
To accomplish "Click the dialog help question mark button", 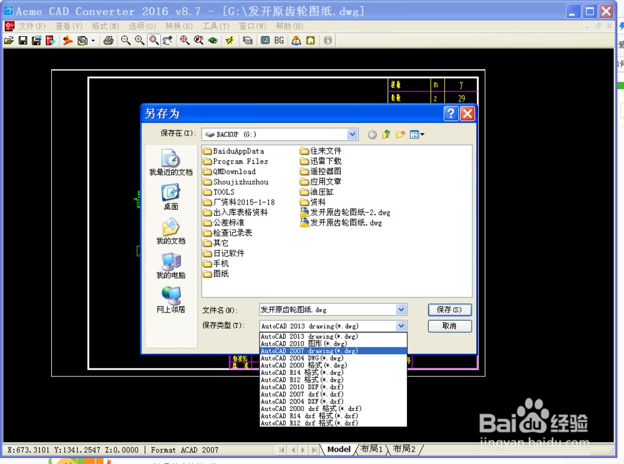I will [x=451, y=114].
